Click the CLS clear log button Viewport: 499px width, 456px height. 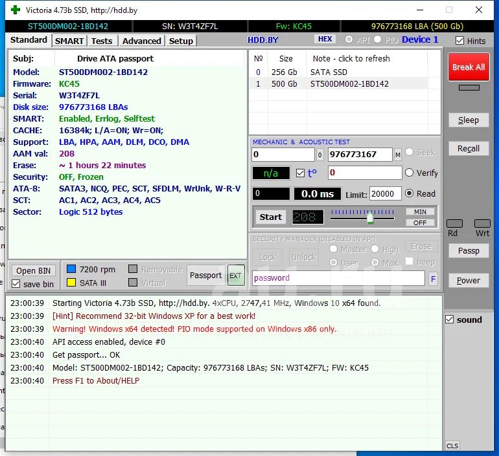pyautogui.click(x=452, y=446)
